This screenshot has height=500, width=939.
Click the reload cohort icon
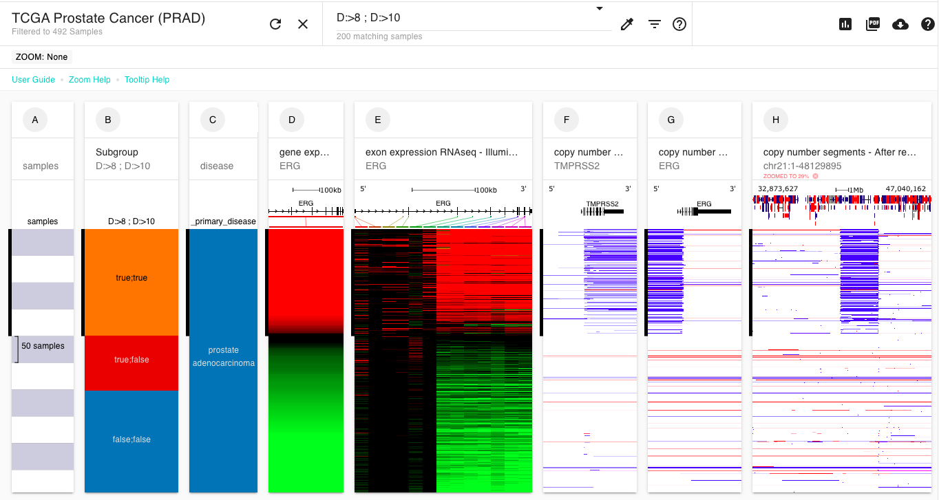tap(275, 24)
